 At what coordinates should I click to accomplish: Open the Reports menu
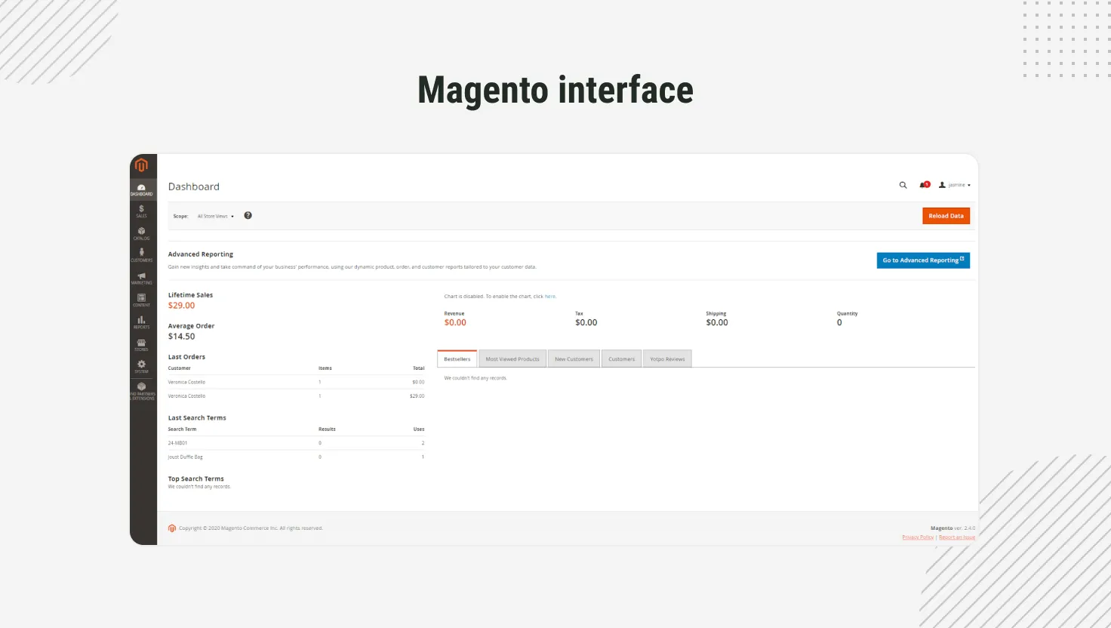click(141, 322)
